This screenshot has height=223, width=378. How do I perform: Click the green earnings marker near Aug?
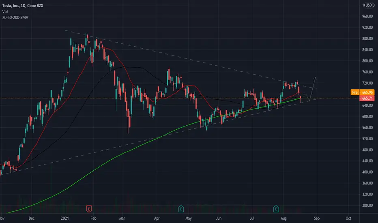pyautogui.click(x=276, y=209)
